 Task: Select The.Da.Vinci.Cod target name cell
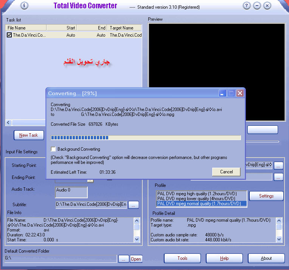click(126, 35)
